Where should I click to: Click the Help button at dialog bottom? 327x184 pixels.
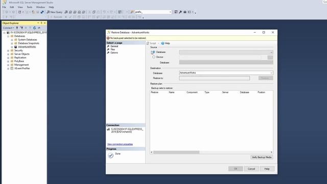(x=267, y=169)
